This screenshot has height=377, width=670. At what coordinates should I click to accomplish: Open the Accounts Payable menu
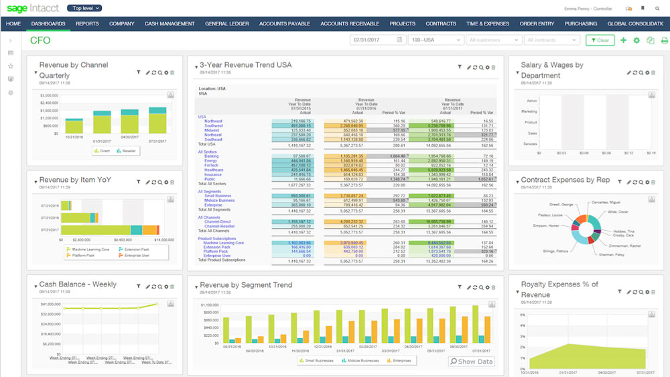coord(285,24)
